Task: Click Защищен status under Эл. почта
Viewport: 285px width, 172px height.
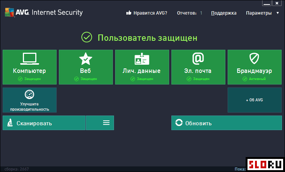Action: [198, 79]
